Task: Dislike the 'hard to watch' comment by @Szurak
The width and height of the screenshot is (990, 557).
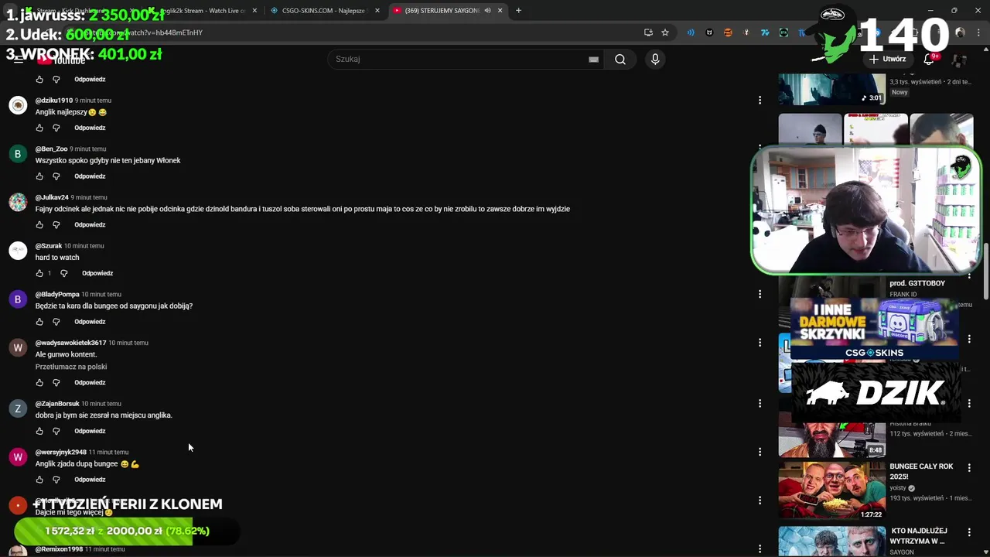Action: coord(63,273)
